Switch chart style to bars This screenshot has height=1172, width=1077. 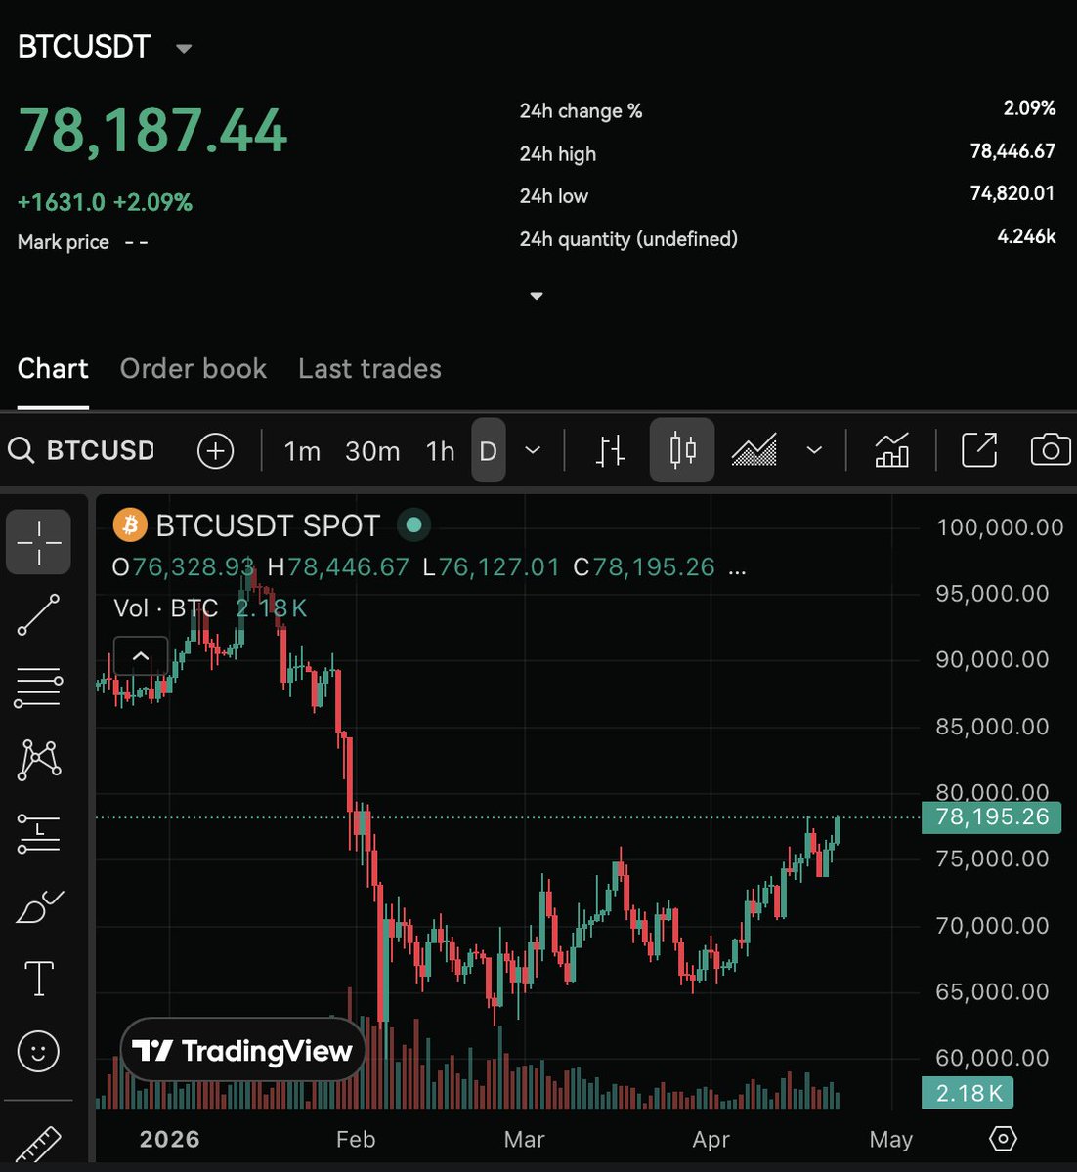point(611,450)
